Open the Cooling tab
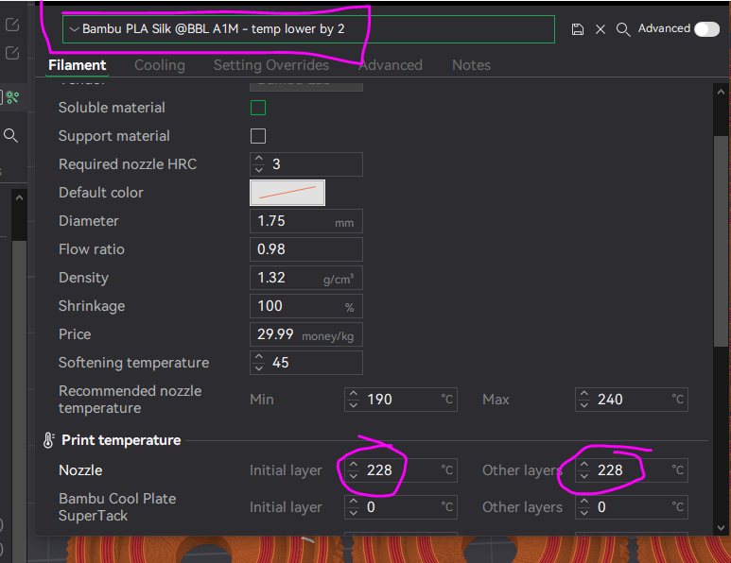This screenshot has height=563, width=731. pyautogui.click(x=160, y=65)
